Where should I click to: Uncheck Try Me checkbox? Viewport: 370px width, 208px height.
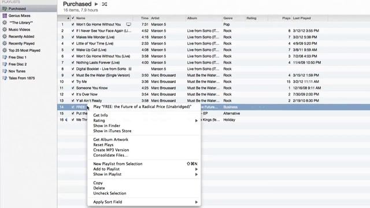tap(73, 81)
